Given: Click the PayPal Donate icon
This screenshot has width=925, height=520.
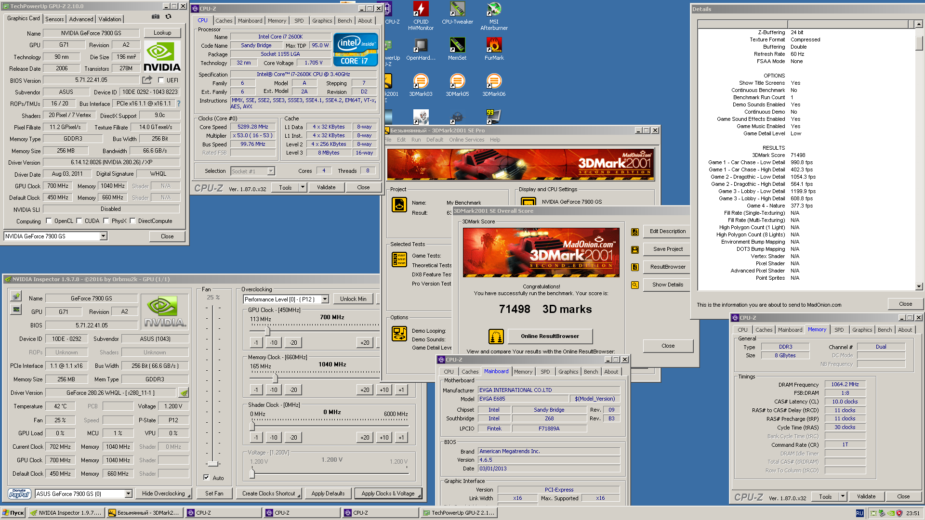Looking at the screenshot, I should (x=19, y=494).
